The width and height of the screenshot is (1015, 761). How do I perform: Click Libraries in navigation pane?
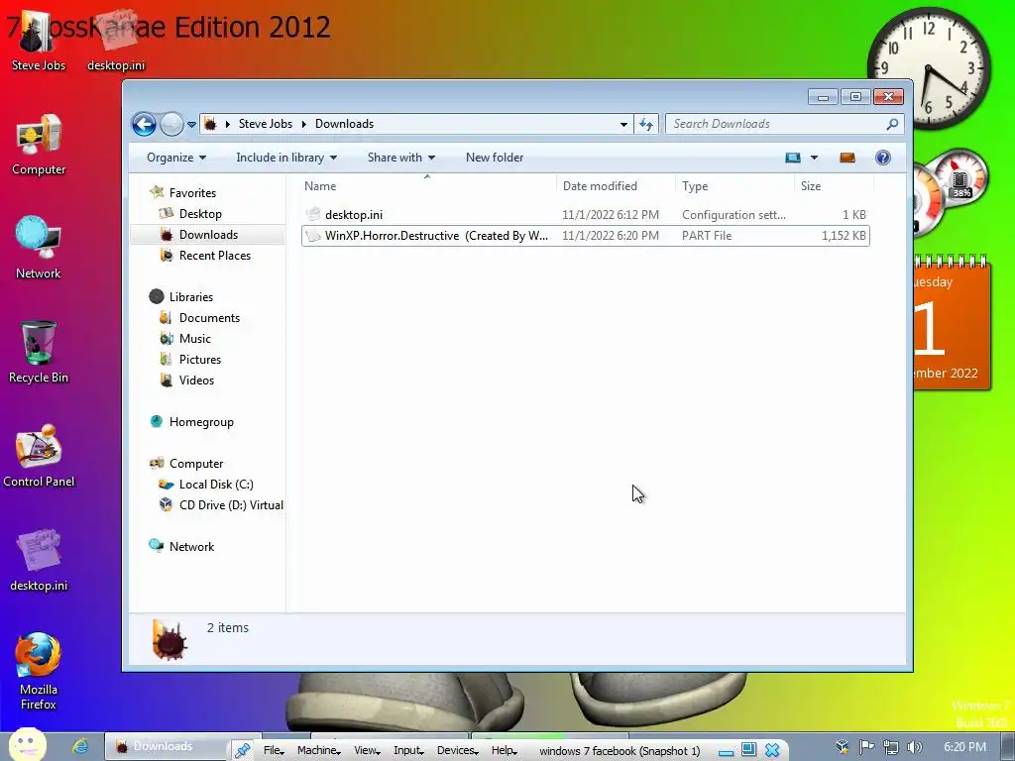pos(191,297)
